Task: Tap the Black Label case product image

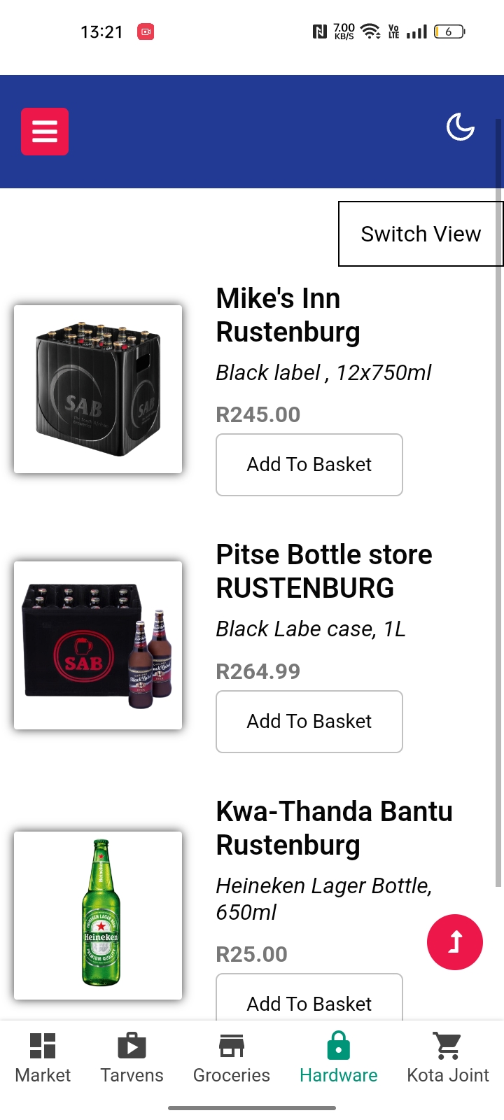Action: pos(98,645)
